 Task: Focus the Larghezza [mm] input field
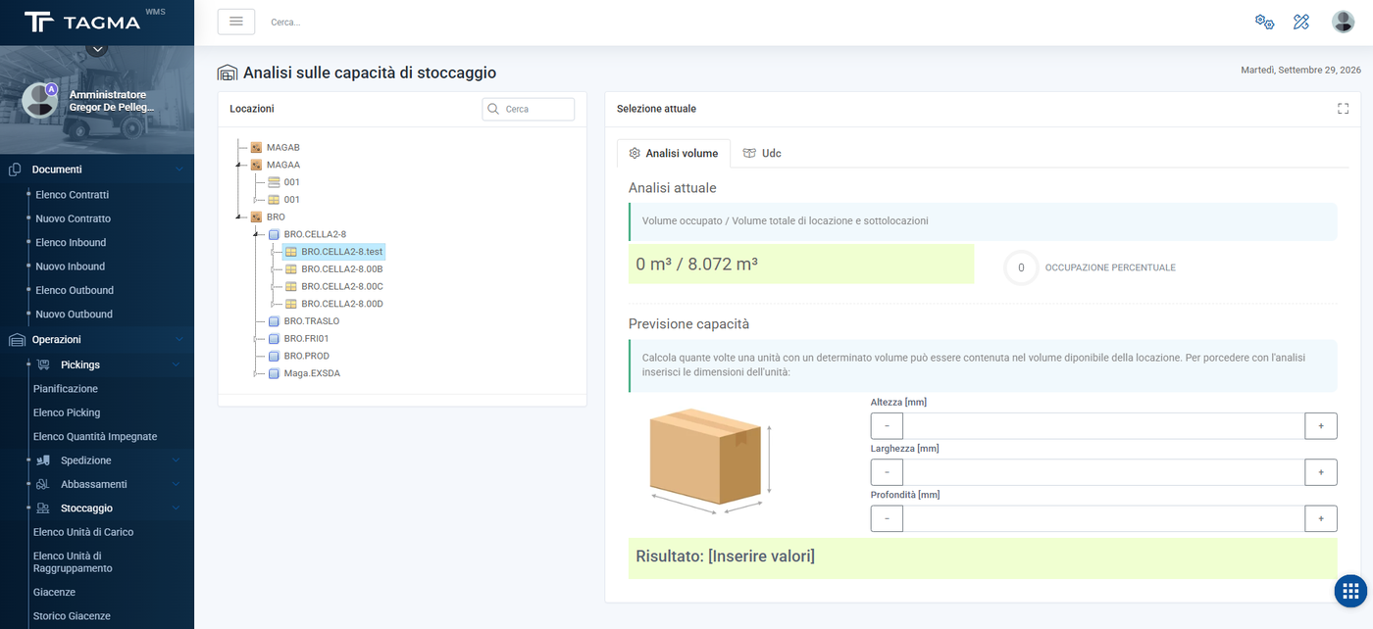click(1103, 472)
